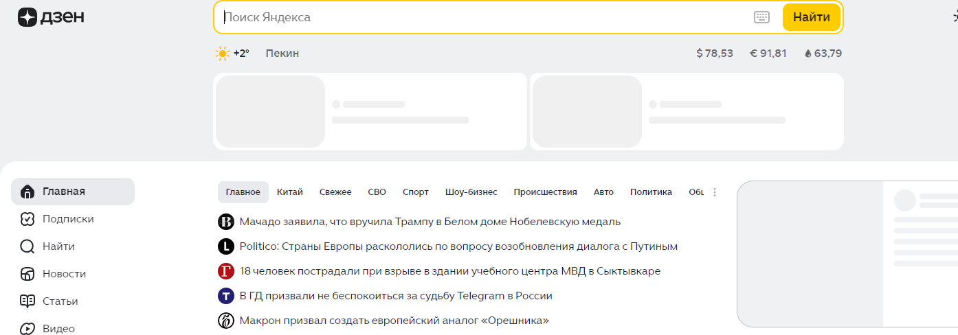Focus the Поиск Яндекса search field
Screen dimensions: 958x335
click(x=481, y=17)
